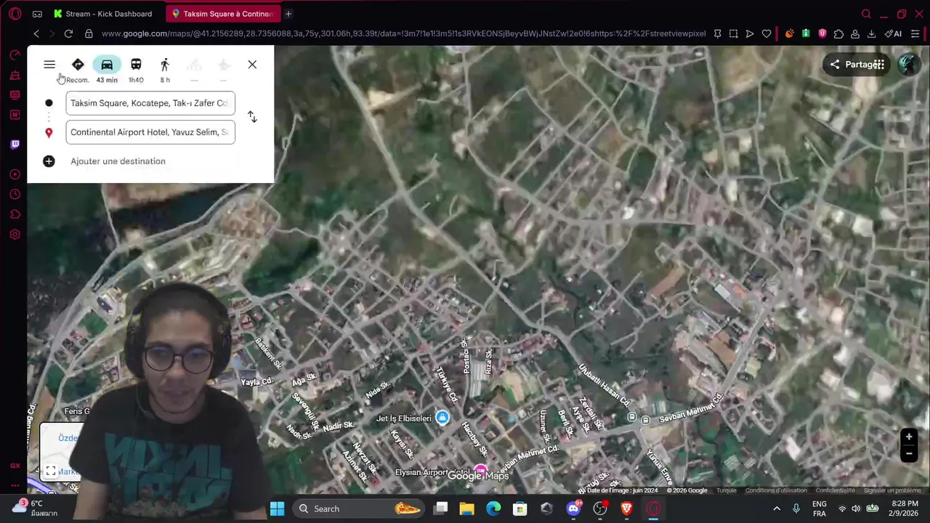Expand the minimap fullscreen icon
This screenshot has height=523, width=930.
coord(50,471)
